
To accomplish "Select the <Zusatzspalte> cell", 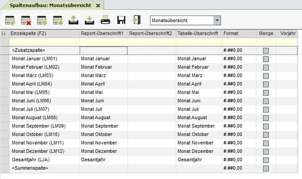I will 44,51.
